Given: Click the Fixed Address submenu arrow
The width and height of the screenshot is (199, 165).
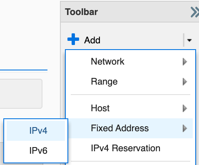Looking at the screenshot, I should pos(185,128).
